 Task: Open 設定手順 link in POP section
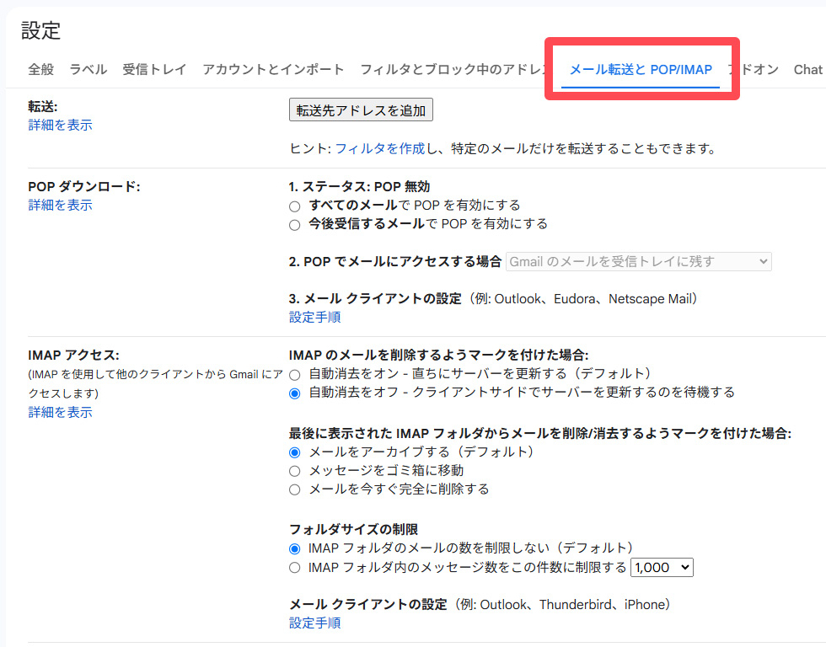(315, 317)
